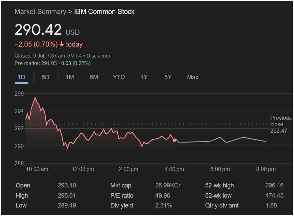Switch to the 5D chart tab

pos(45,77)
